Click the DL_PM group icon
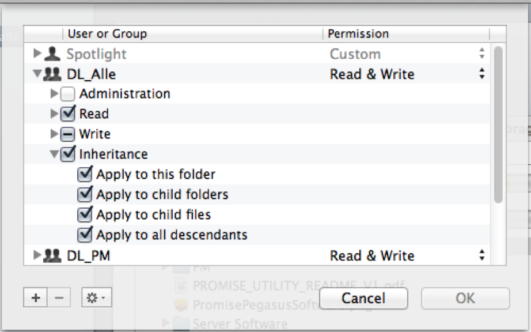The image size is (531, 332). coord(53,255)
